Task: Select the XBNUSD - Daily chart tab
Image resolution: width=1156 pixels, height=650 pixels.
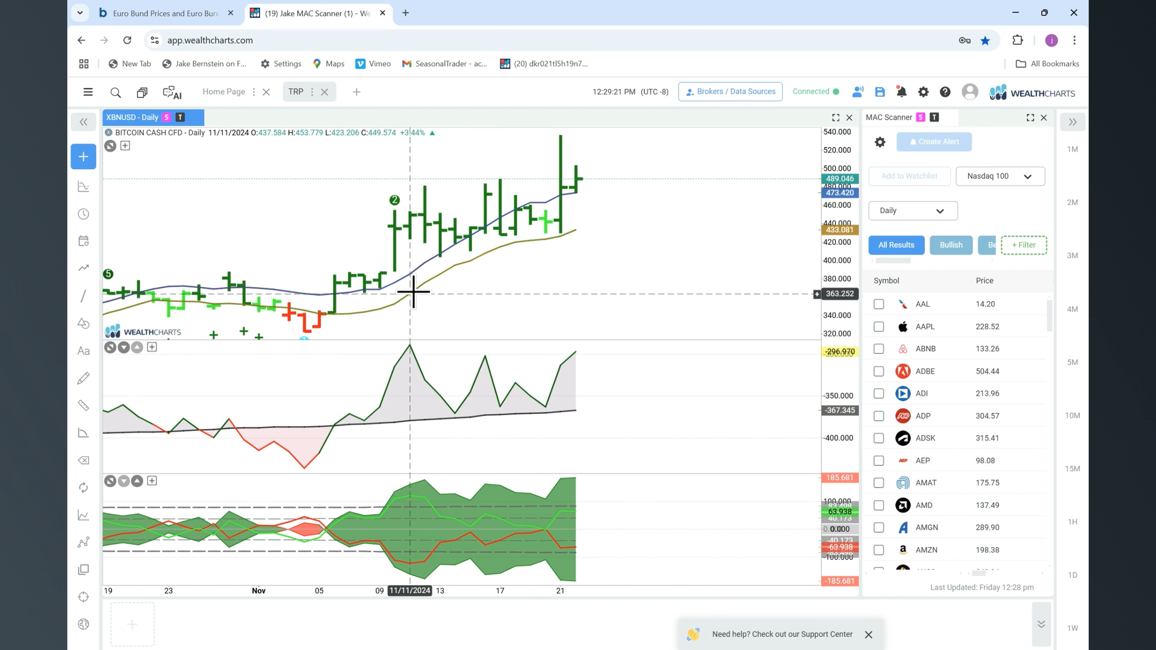Action: coord(153,117)
